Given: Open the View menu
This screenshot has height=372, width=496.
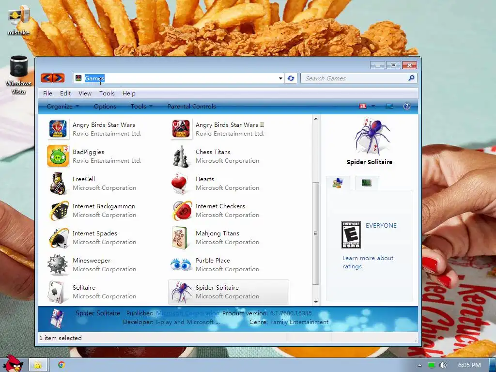Looking at the screenshot, I should pyautogui.click(x=85, y=93).
